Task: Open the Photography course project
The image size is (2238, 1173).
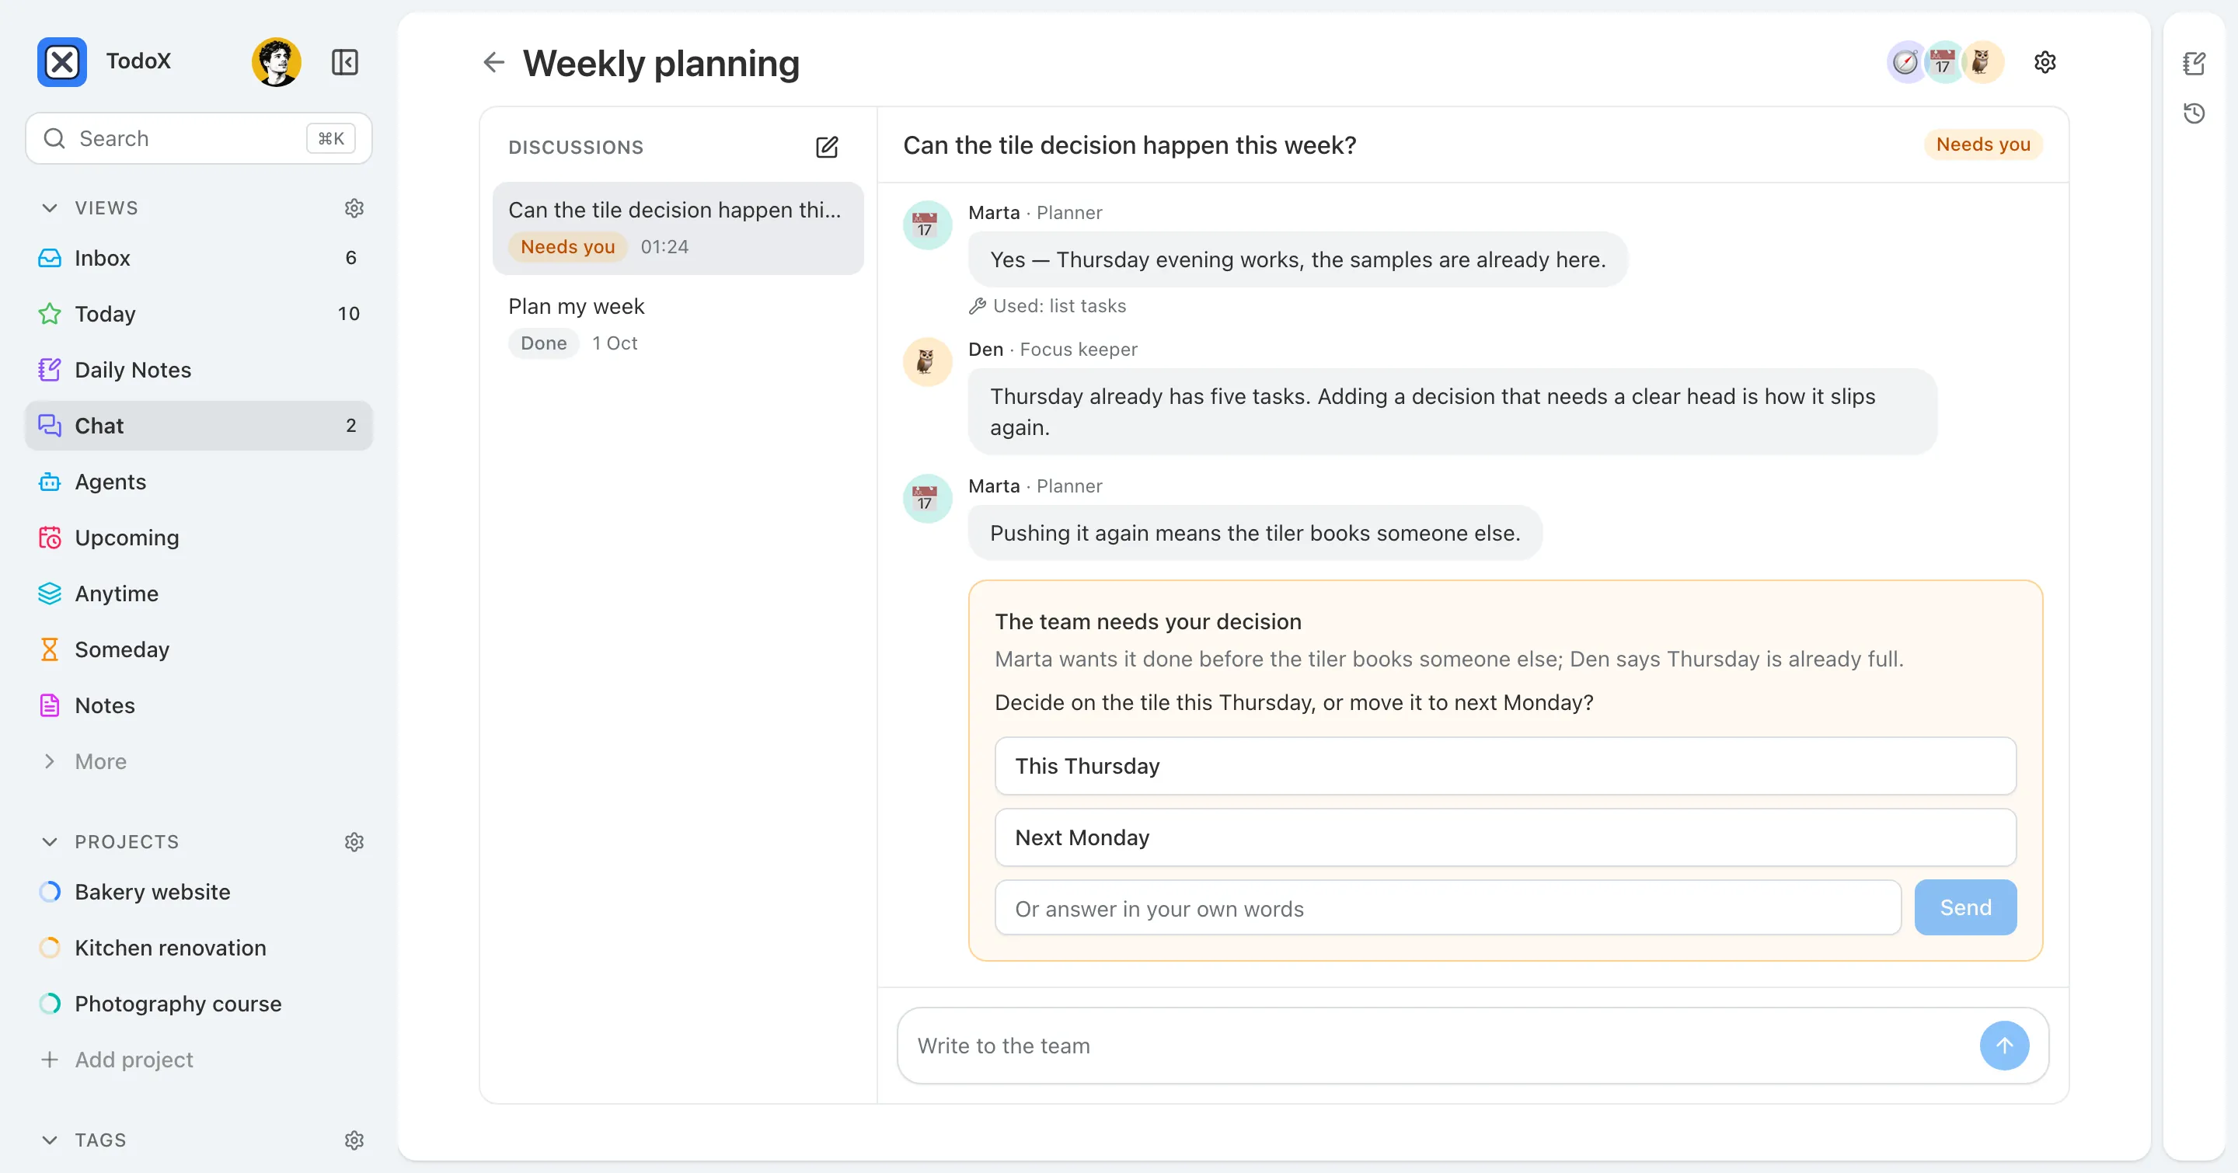Action: coord(199,1004)
